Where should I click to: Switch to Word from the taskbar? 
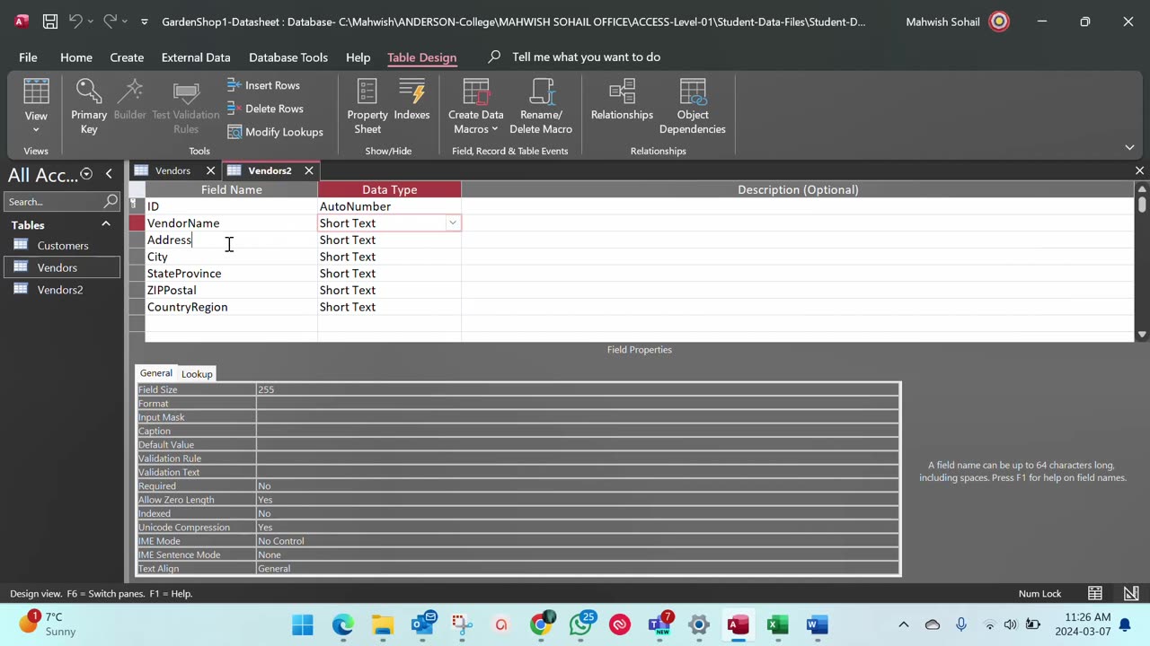tap(818, 624)
